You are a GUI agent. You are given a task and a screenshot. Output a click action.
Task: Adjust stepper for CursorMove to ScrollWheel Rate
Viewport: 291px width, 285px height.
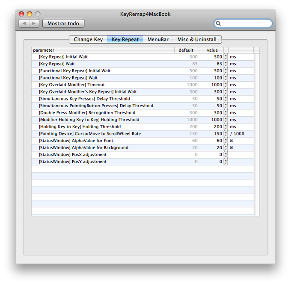226,134
